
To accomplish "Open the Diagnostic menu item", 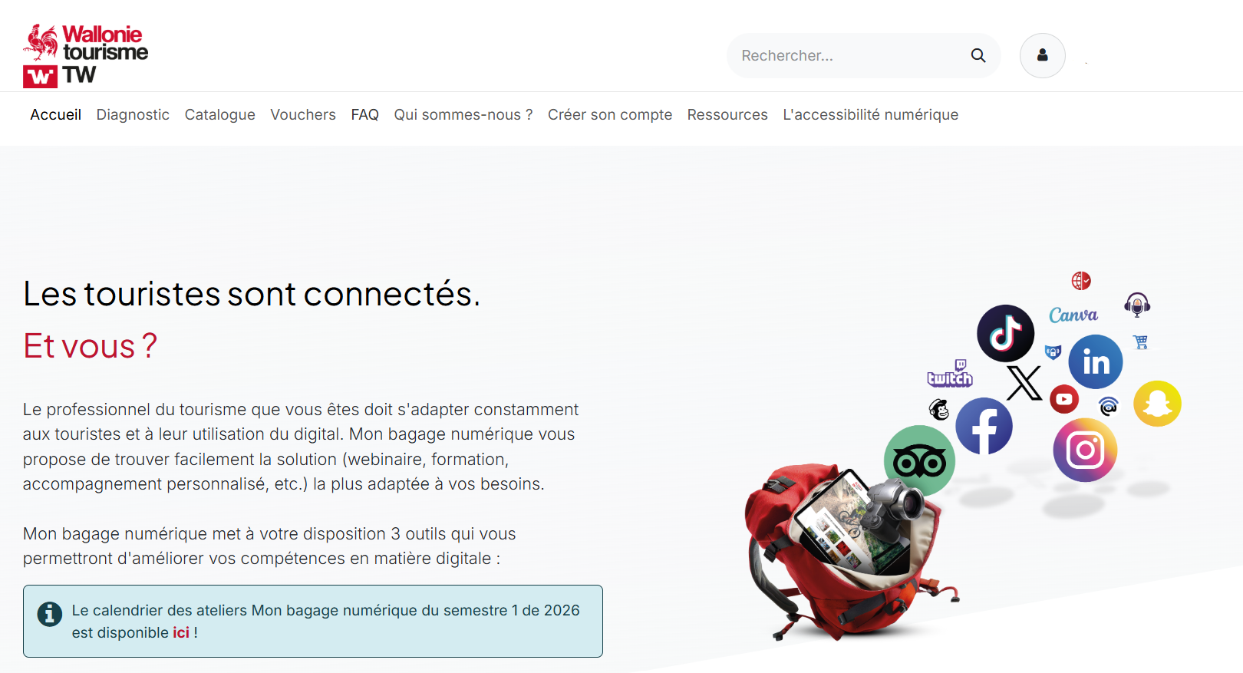I will [133, 114].
